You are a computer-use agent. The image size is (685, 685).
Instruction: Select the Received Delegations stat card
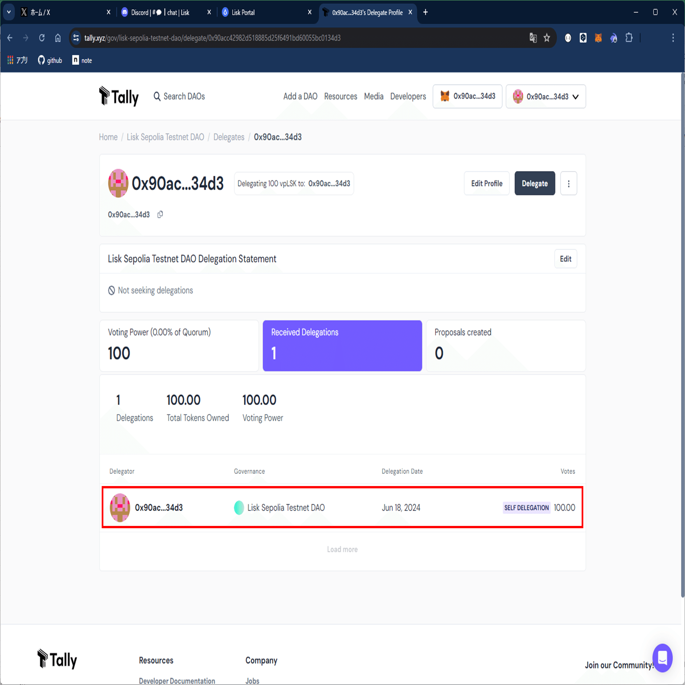[x=342, y=345]
